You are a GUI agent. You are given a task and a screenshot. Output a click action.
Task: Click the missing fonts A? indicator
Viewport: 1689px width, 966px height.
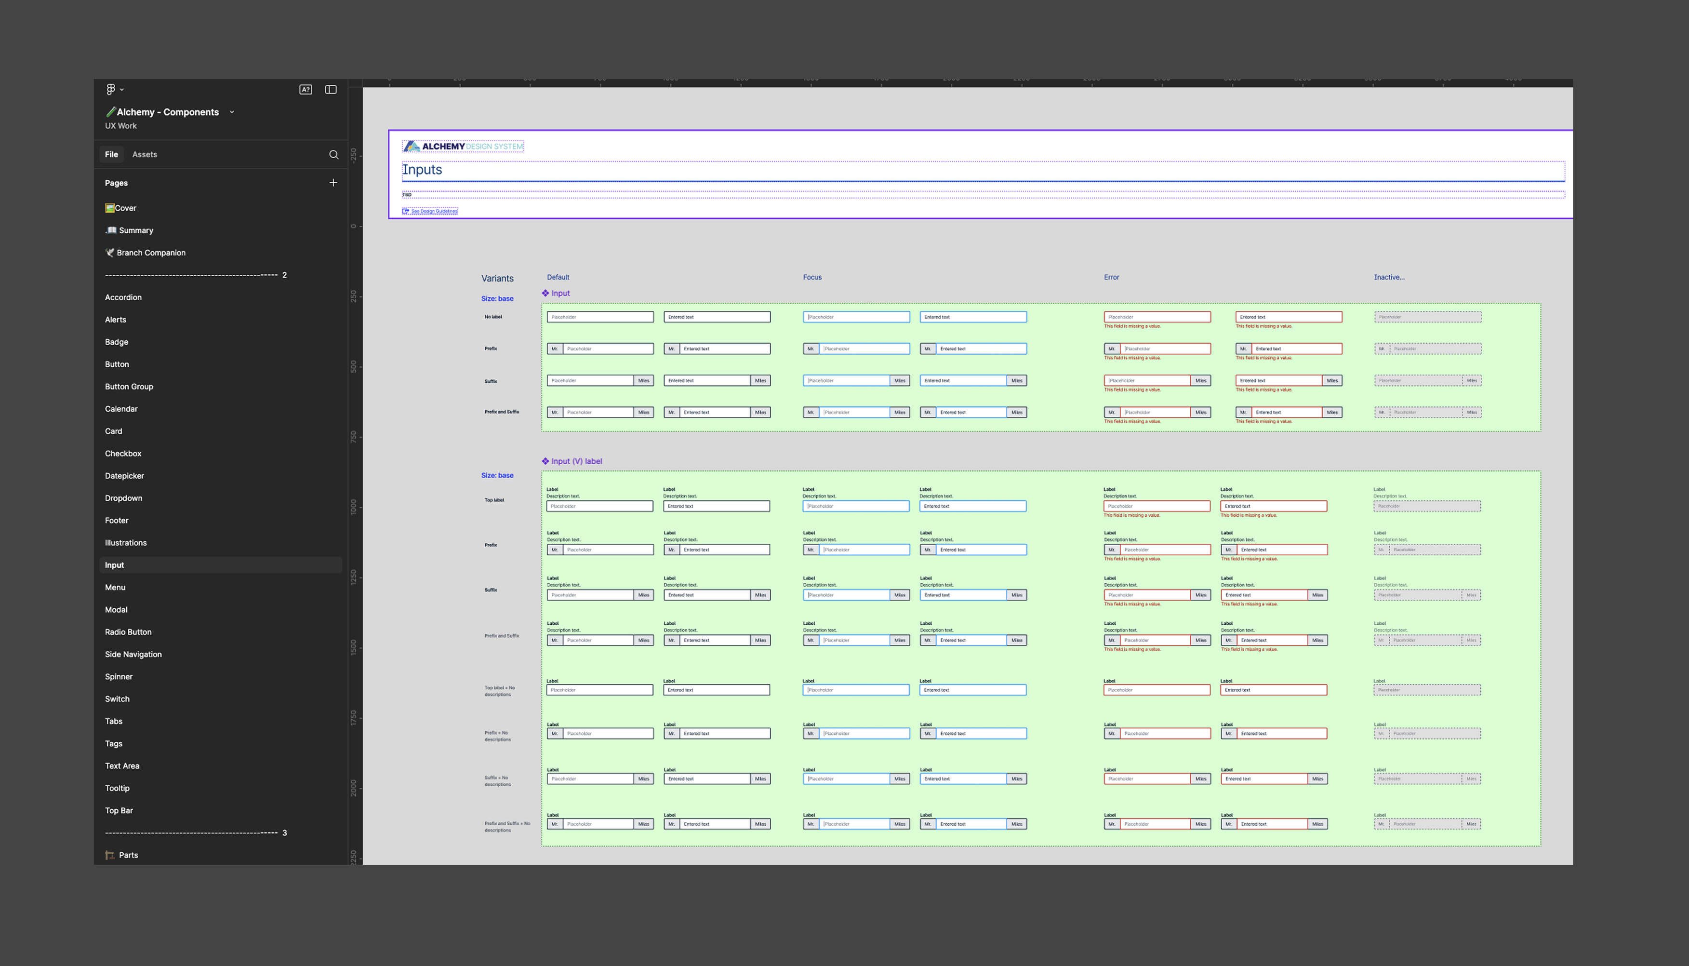coord(306,89)
